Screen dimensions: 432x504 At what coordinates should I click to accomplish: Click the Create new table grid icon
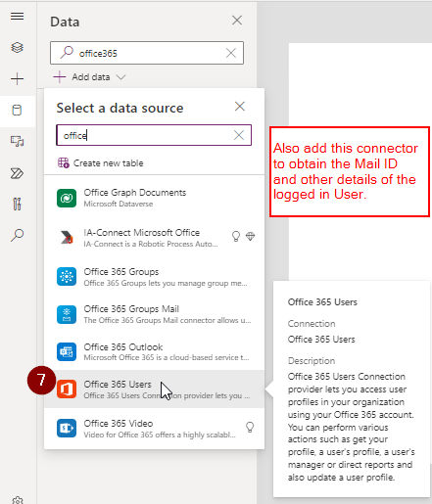tap(64, 162)
